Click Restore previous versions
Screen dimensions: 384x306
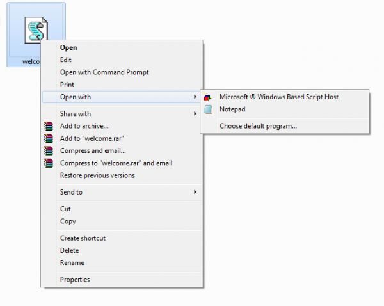pos(122,175)
